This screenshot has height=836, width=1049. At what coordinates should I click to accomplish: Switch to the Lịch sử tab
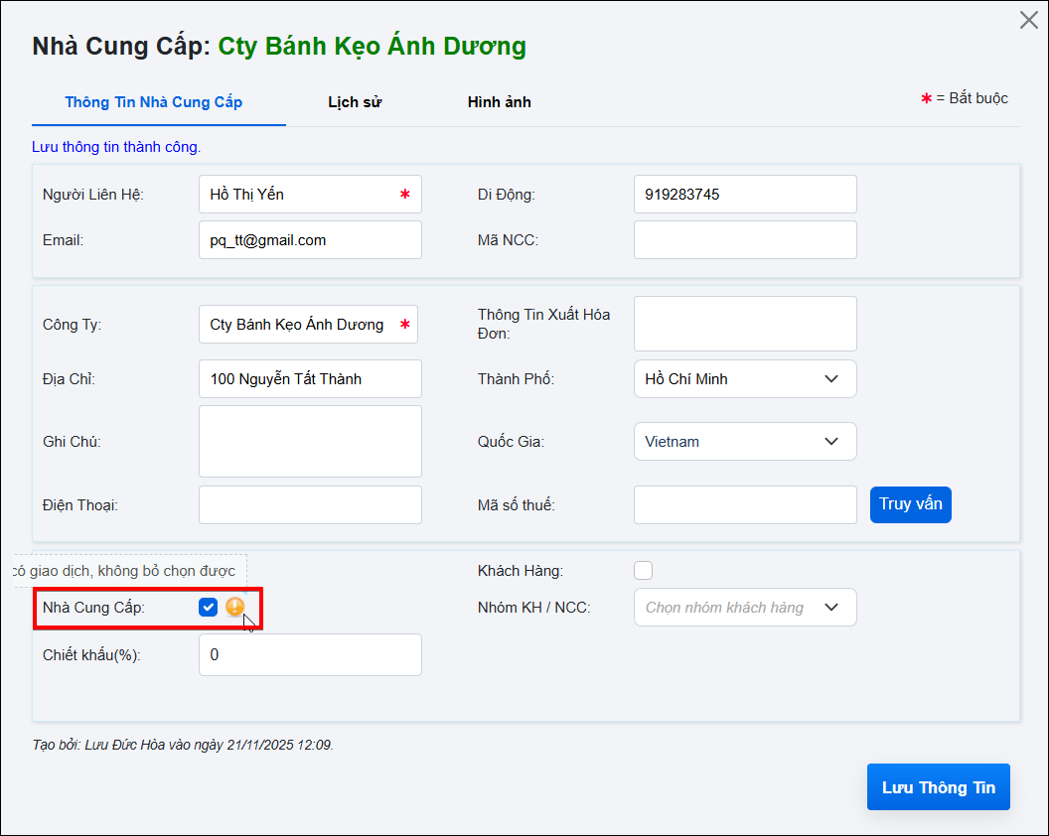355,102
